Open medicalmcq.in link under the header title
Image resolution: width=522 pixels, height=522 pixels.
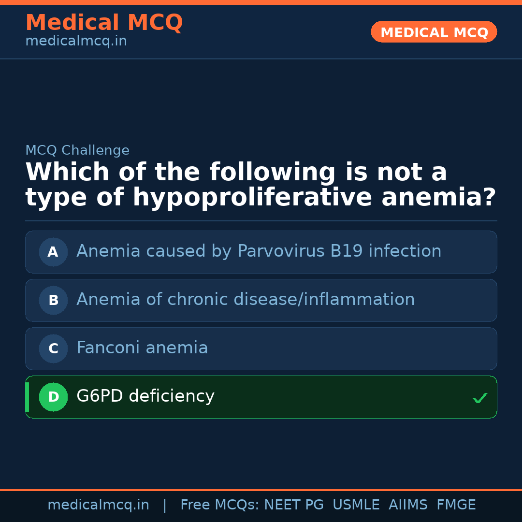point(76,42)
